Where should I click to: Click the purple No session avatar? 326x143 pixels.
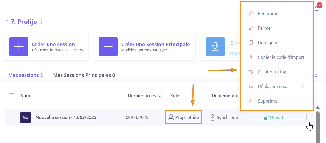(25, 117)
